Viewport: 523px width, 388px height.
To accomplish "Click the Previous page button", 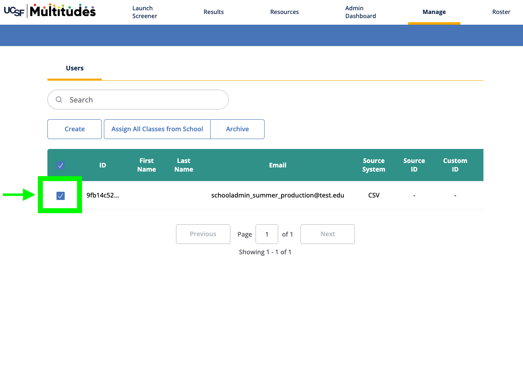I will click(x=203, y=234).
